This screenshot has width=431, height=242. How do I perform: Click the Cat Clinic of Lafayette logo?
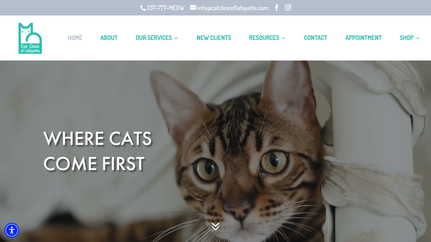click(30, 38)
